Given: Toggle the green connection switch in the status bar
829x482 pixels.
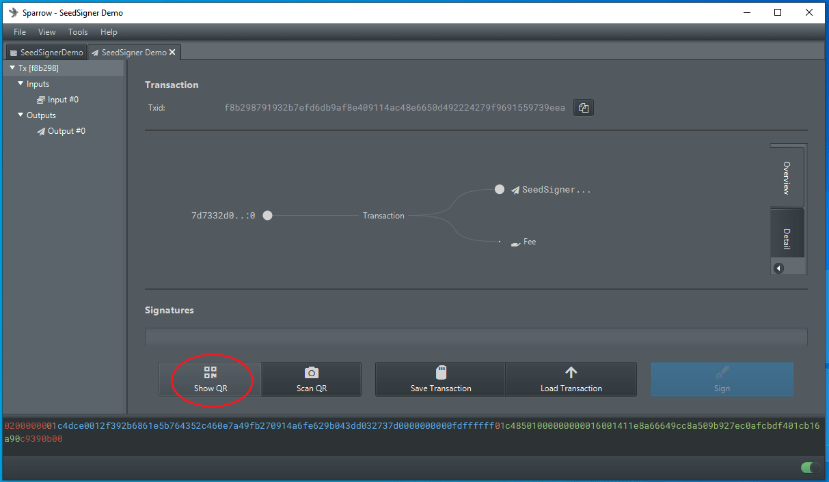Looking at the screenshot, I should pos(811,468).
